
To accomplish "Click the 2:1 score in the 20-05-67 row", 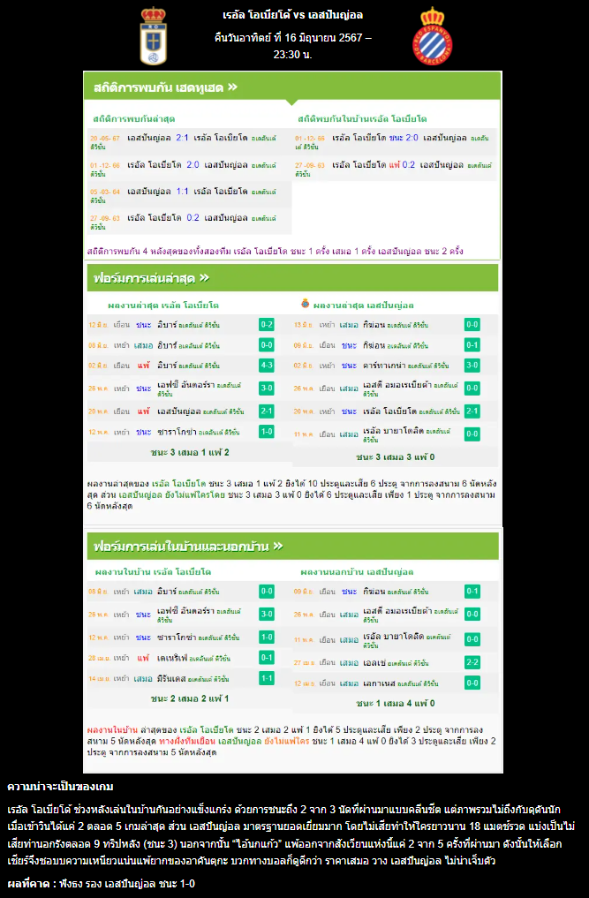I will point(182,138).
